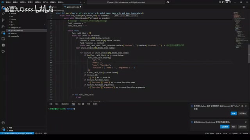Toggle the bottom panel visibility
Image resolution: width=250 pixels, height=140 pixels.
(x=227, y=2)
